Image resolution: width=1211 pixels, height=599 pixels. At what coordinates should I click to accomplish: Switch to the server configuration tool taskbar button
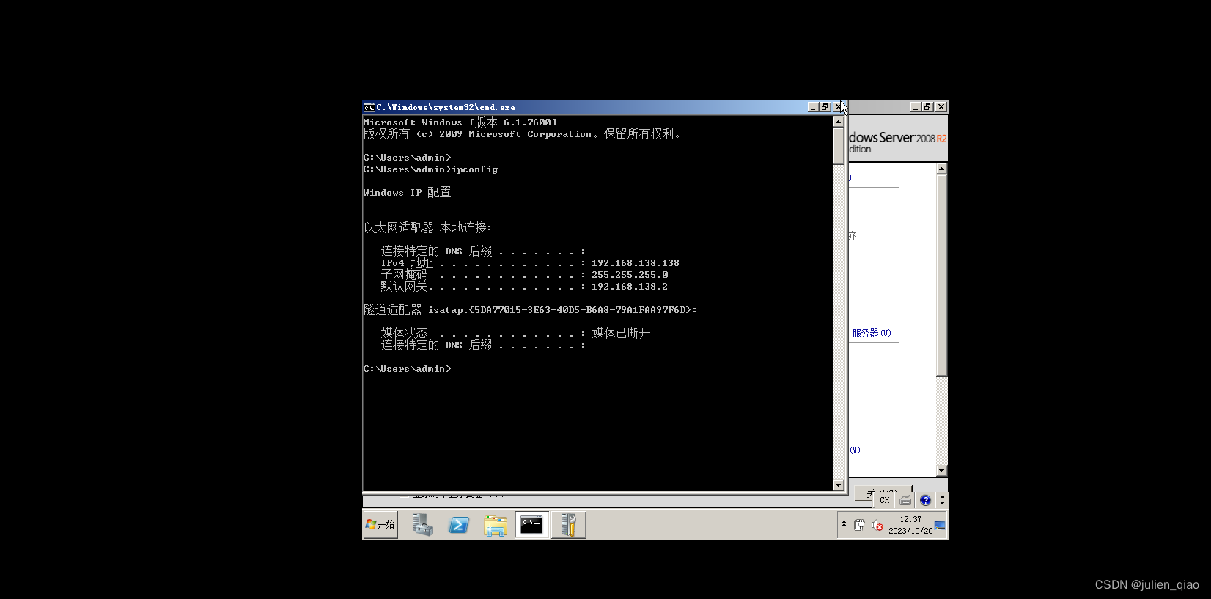pyautogui.click(x=569, y=525)
